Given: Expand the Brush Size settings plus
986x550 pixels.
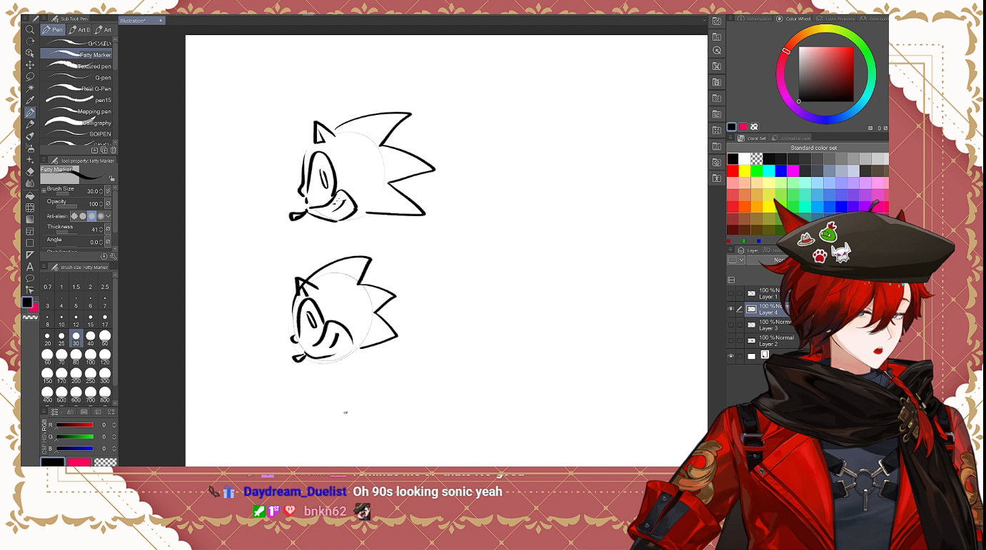Looking at the screenshot, I should [x=44, y=190].
